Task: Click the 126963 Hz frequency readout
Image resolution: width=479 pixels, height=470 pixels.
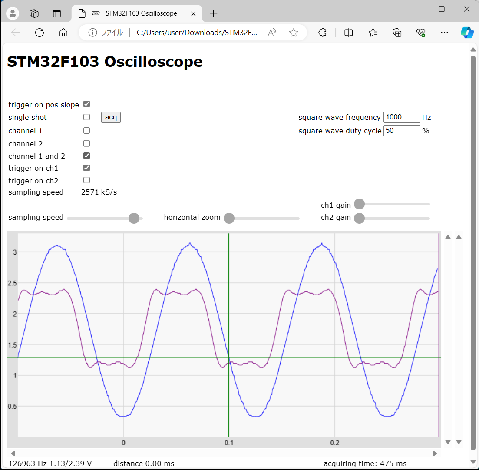Action: coord(28,463)
